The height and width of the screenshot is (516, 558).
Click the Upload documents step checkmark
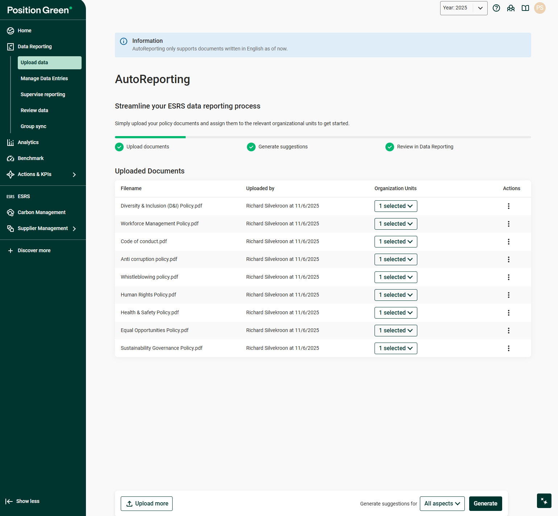pos(119,147)
